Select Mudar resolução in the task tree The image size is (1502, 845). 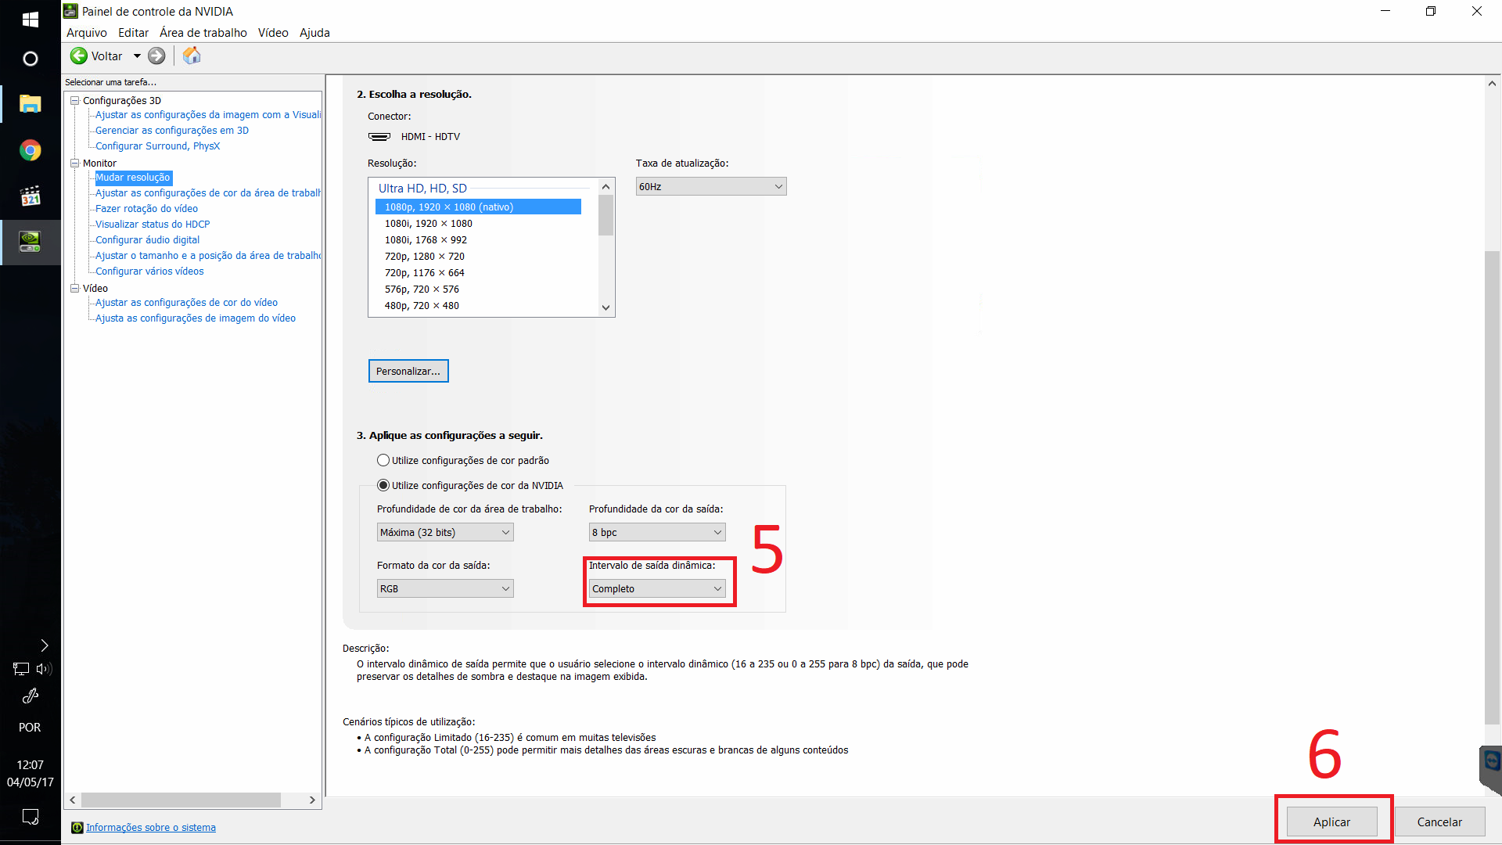click(x=132, y=178)
